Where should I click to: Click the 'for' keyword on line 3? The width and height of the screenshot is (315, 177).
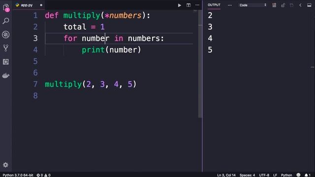click(x=70, y=38)
